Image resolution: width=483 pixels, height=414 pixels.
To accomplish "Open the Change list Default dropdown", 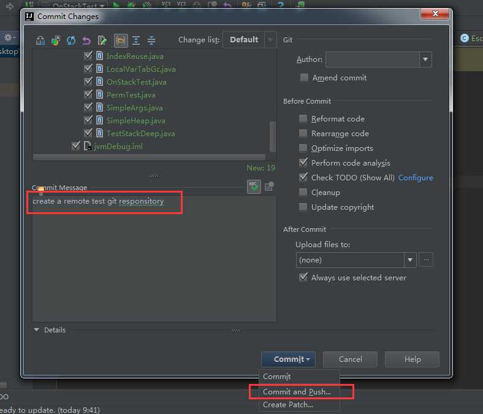I will (x=249, y=40).
